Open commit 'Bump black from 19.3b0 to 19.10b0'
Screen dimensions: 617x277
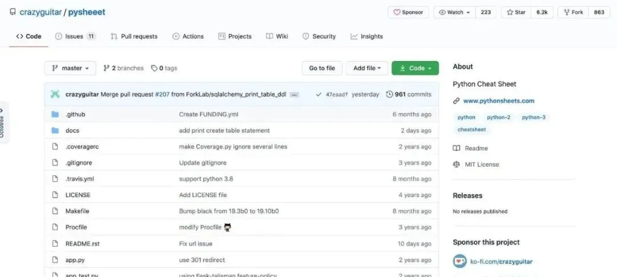229,211
